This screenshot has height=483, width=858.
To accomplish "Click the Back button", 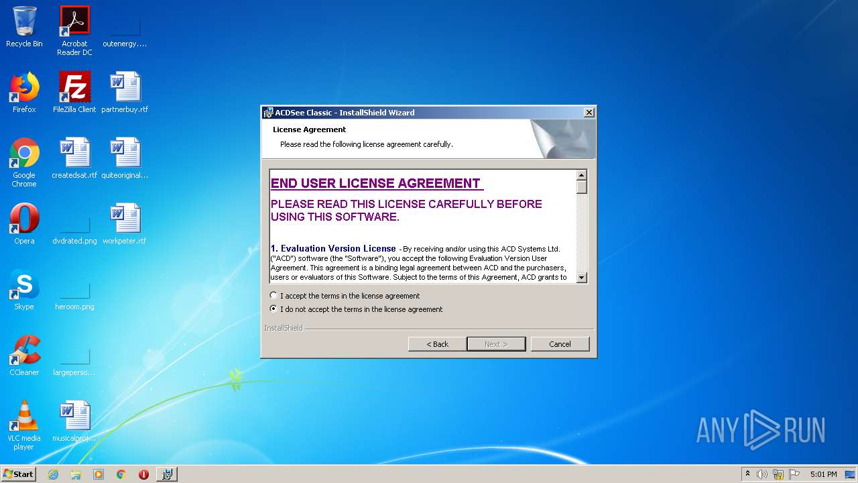I will (x=438, y=344).
